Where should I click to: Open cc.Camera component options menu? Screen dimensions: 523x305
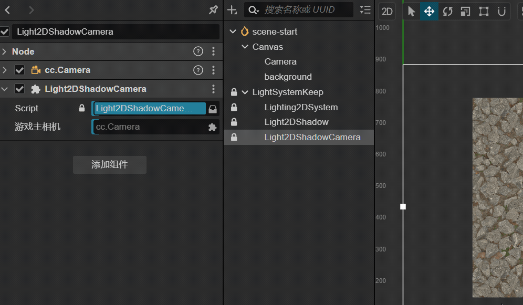point(214,70)
